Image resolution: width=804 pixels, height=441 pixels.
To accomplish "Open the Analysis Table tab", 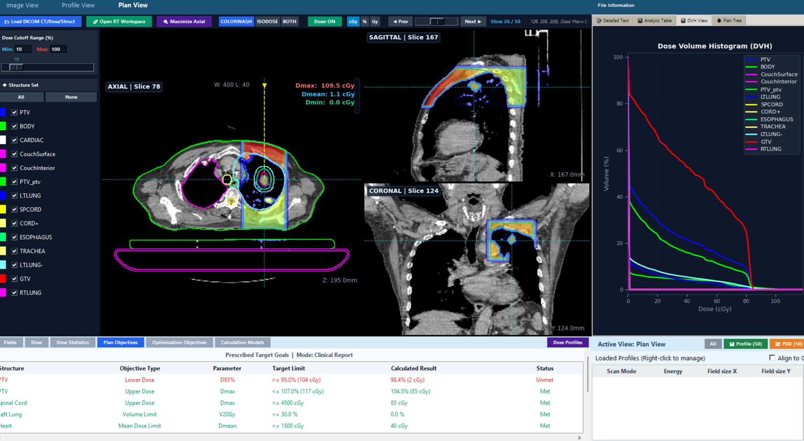I will [x=655, y=21].
